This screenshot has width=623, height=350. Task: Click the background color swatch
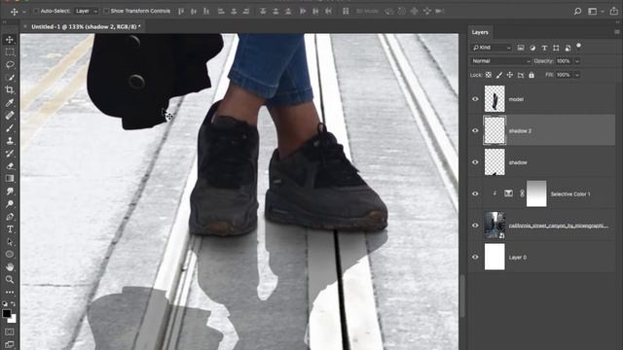13,319
